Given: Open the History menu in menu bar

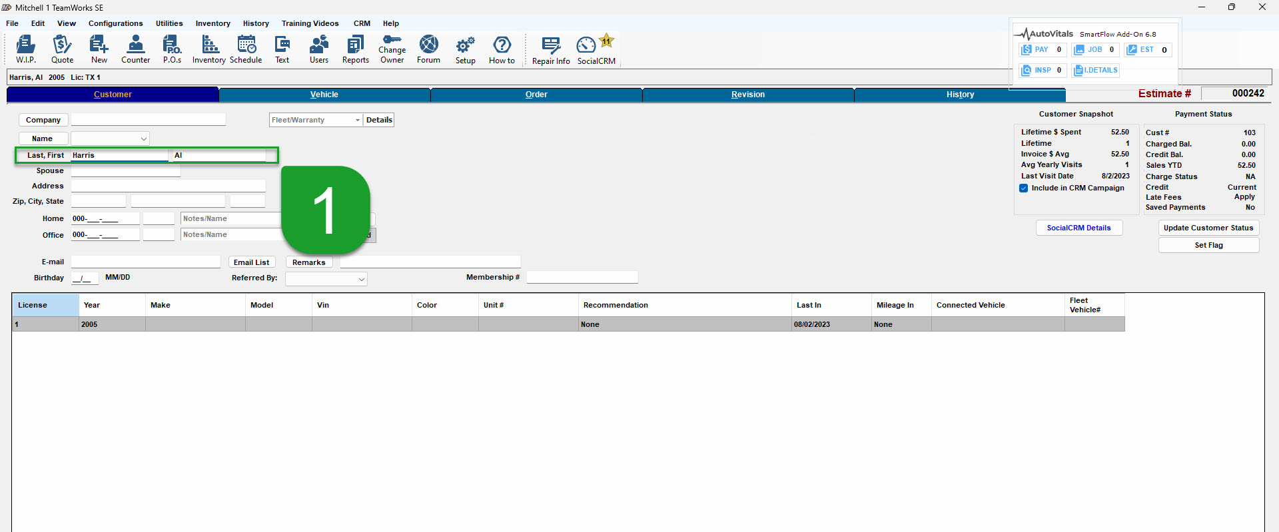Looking at the screenshot, I should click(x=256, y=23).
